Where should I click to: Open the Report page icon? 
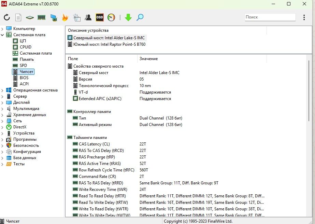(x=18, y=17)
